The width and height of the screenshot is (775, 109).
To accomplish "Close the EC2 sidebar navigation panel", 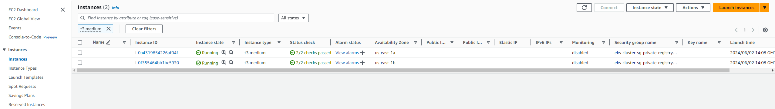I will 63,10.
